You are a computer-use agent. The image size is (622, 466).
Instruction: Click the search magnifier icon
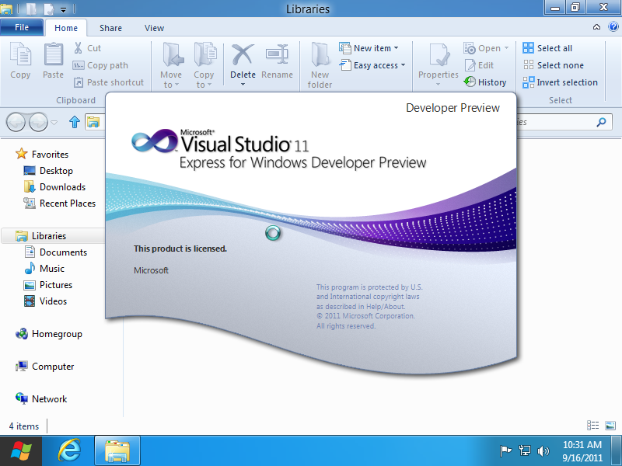(601, 122)
